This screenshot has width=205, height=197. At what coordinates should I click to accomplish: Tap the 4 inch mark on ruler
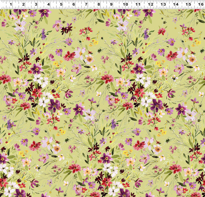tap(49, 4)
